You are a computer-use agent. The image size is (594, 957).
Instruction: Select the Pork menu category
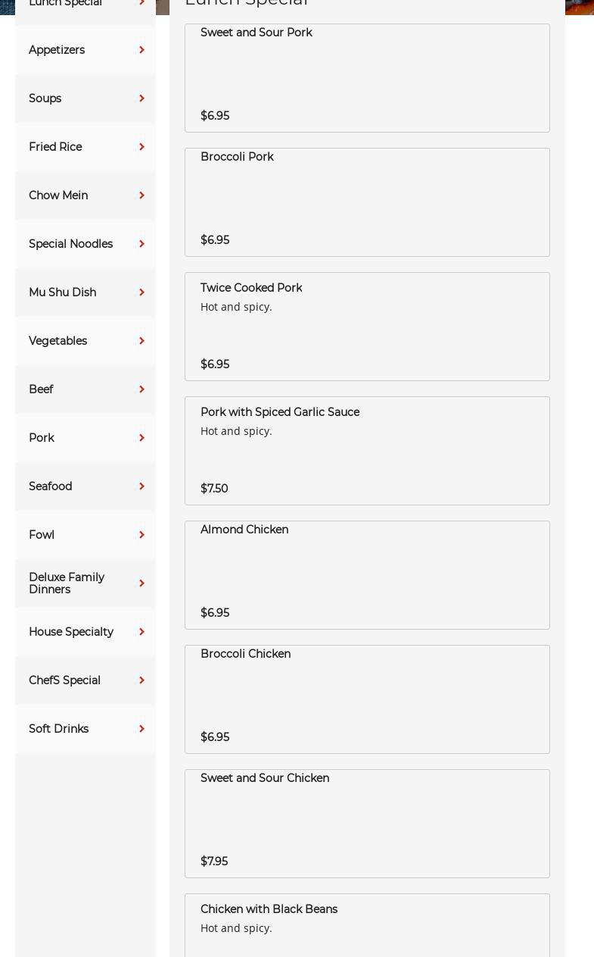42,438
